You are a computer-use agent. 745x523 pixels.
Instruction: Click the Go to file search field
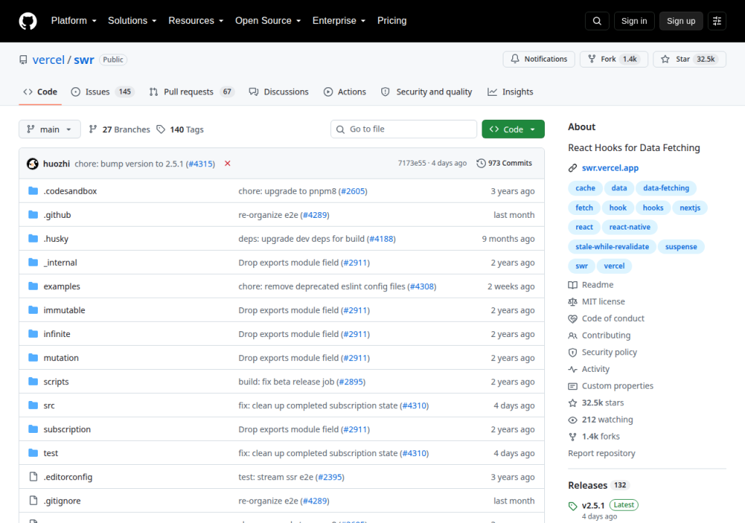click(x=404, y=129)
